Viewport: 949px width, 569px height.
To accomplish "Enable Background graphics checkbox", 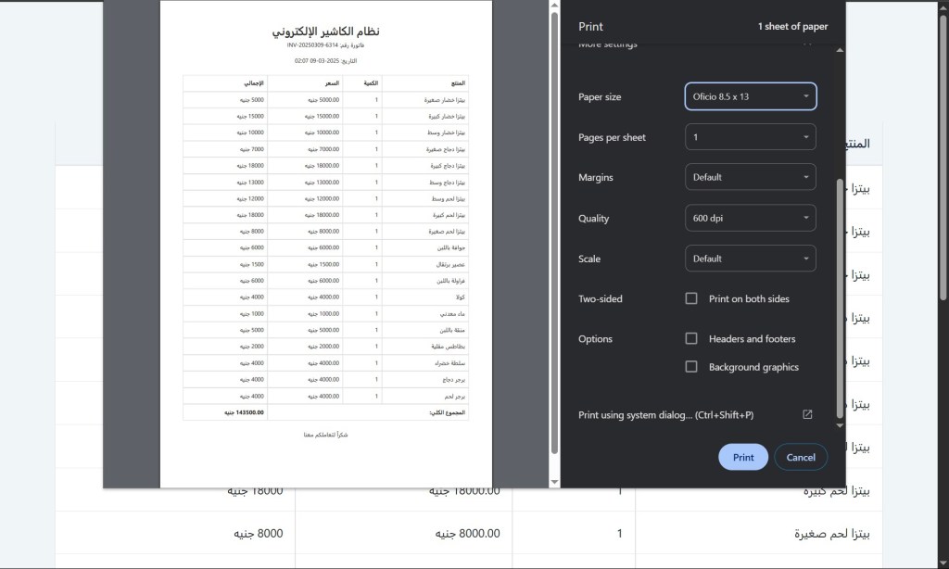I will pyautogui.click(x=691, y=367).
